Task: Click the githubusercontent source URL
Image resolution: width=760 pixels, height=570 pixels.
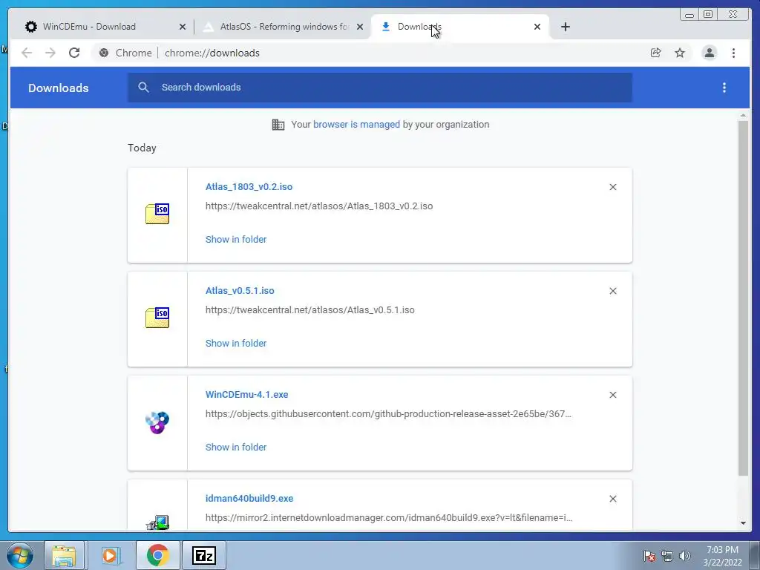Action: (388, 414)
